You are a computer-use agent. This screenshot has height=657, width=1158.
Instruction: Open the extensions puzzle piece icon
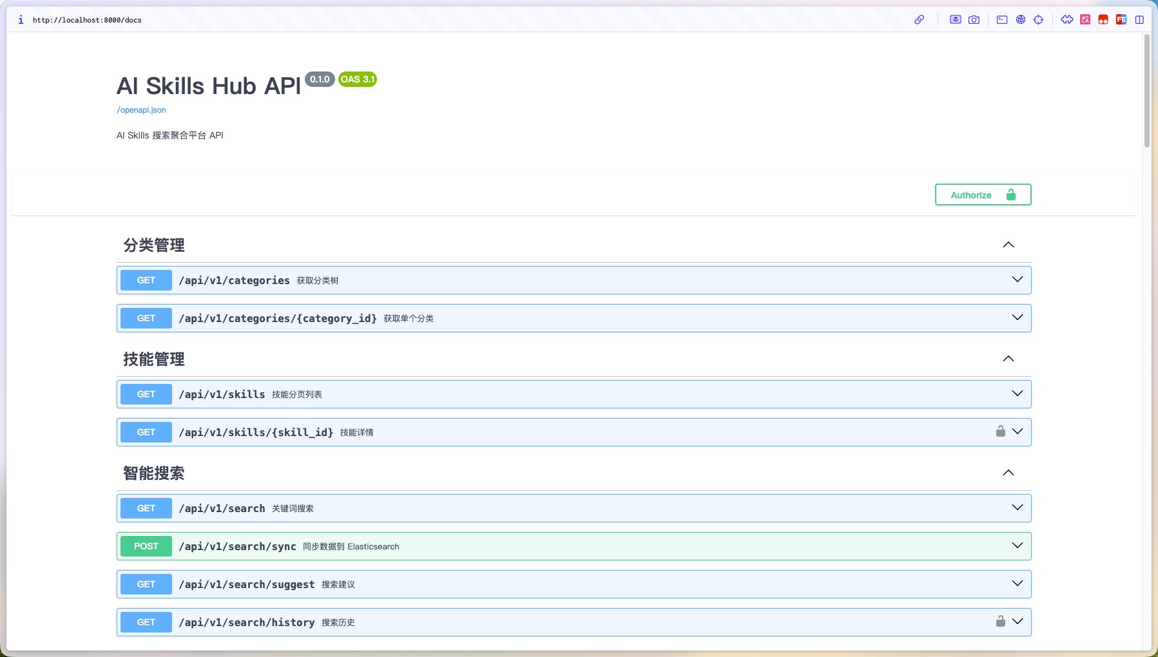[1067, 20]
